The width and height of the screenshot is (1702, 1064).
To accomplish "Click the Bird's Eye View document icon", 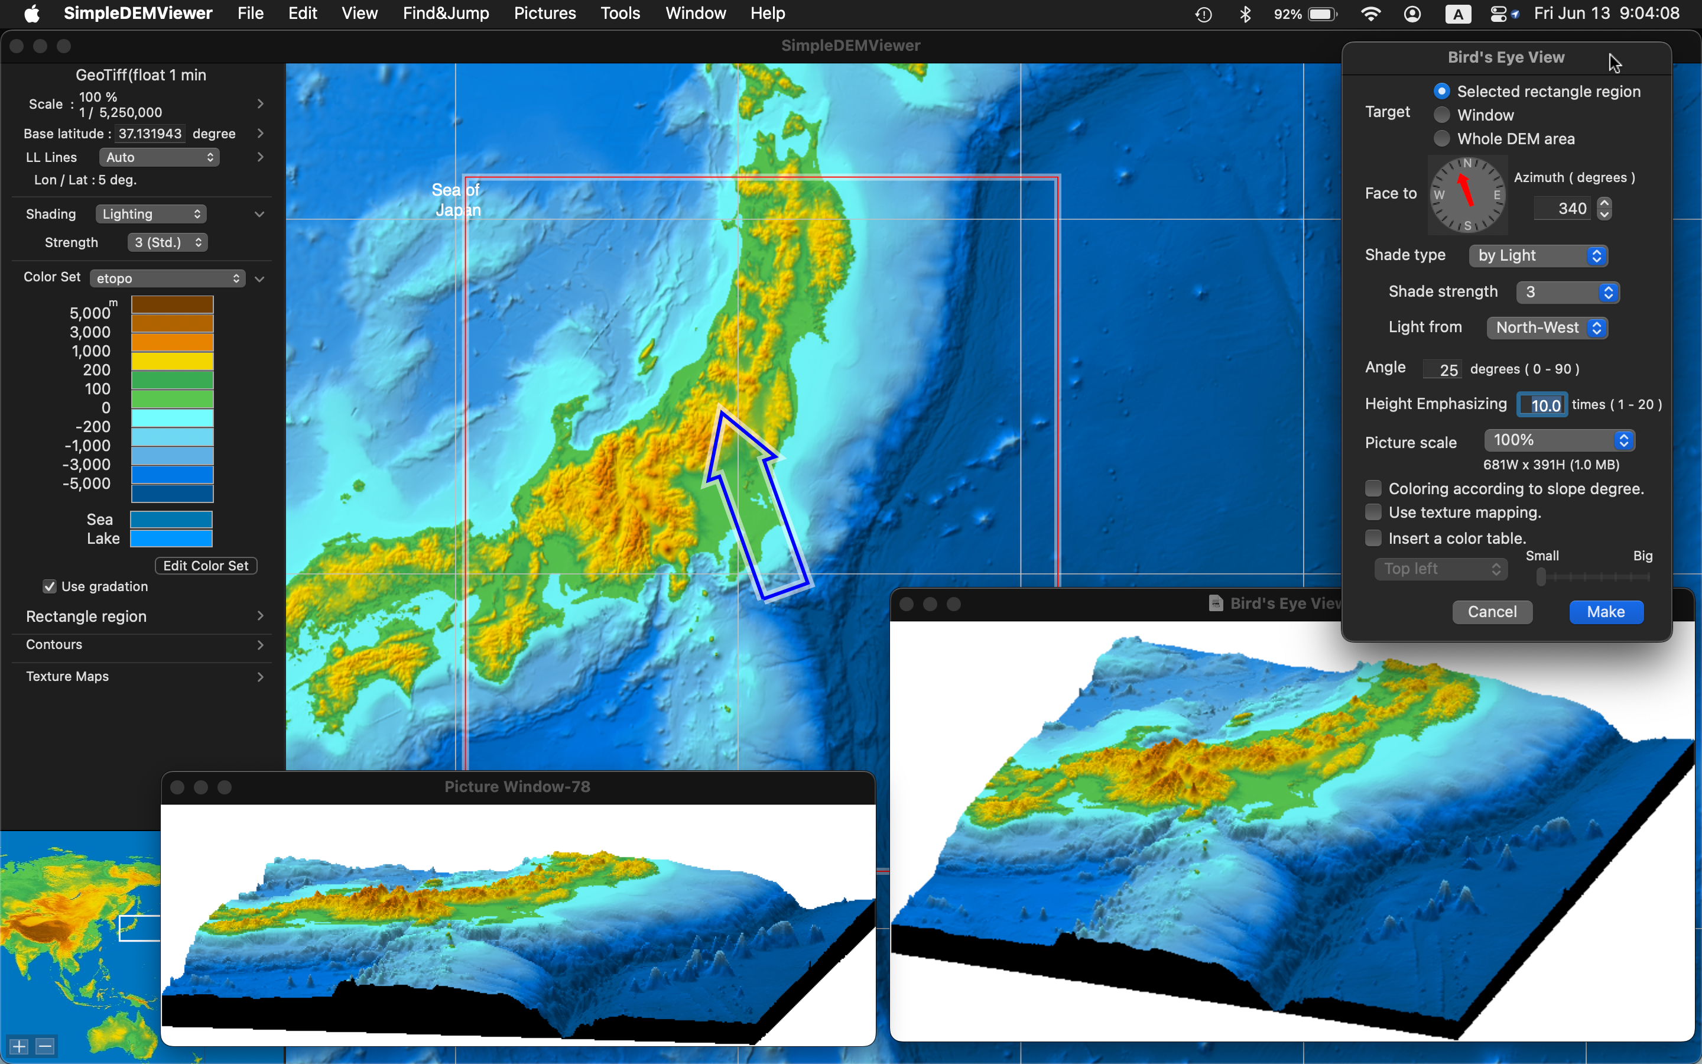I will 1215,603.
